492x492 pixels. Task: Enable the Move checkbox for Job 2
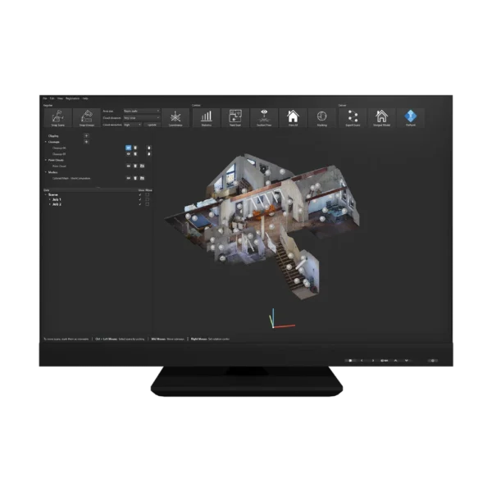click(x=147, y=204)
